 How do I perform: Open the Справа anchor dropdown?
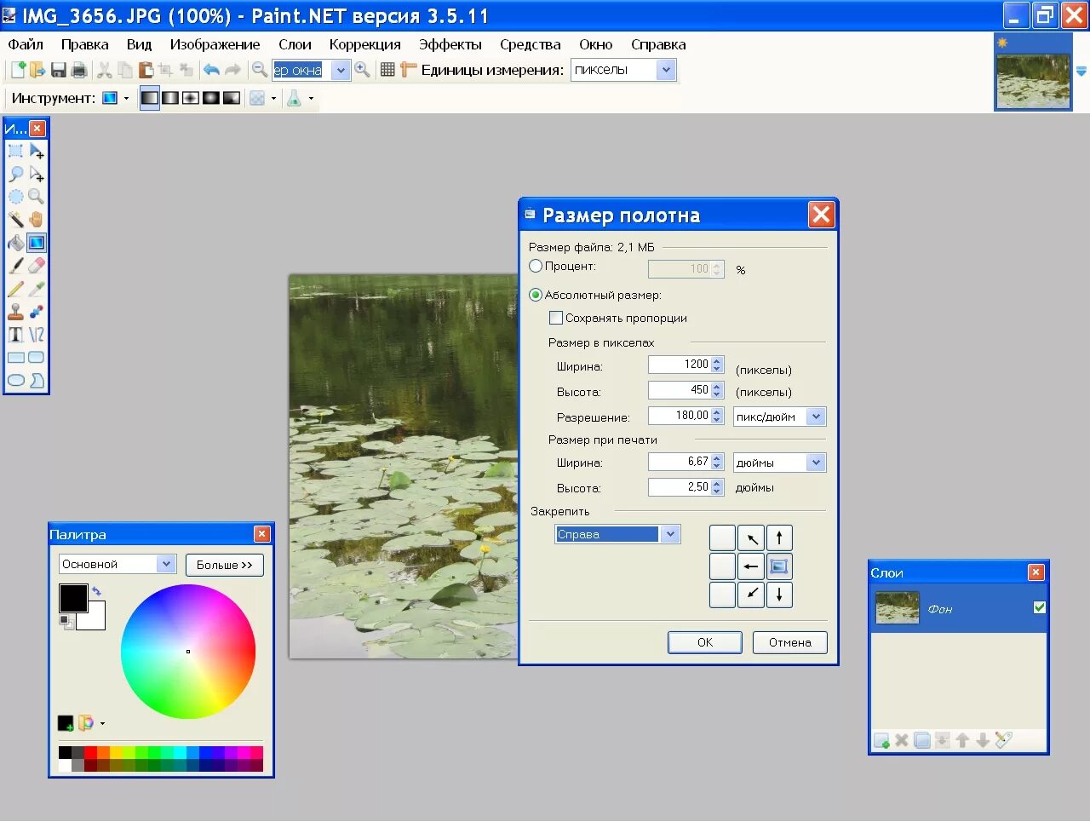point(670,534)
